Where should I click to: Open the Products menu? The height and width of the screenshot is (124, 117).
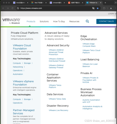pyautogui.click(x=31, y=21)
